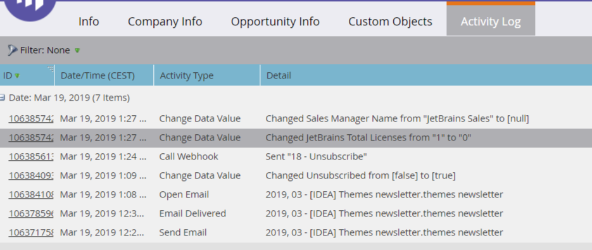Open the Filter None dropdown arrow
Screen dimensions: 592x250
77,50
